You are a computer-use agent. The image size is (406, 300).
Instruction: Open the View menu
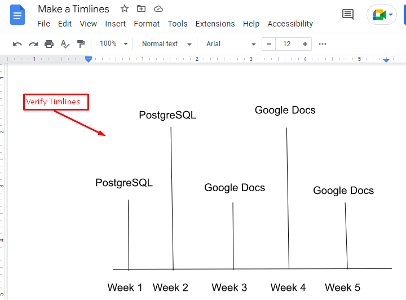[x=88, y=24]
